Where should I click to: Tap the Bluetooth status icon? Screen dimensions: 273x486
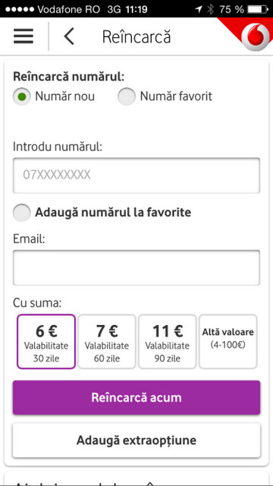coord(211,10)
